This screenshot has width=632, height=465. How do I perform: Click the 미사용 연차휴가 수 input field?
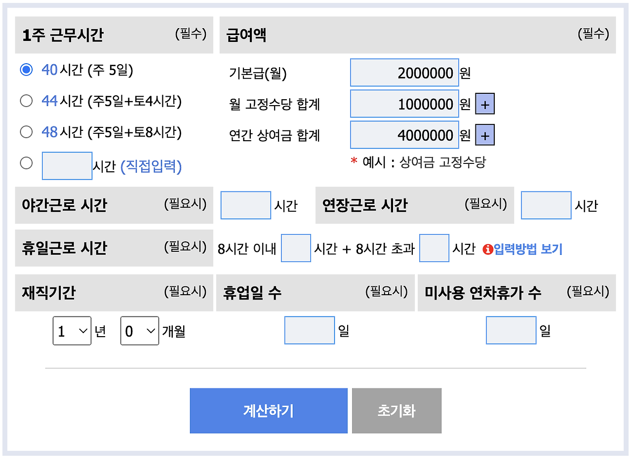511,330
